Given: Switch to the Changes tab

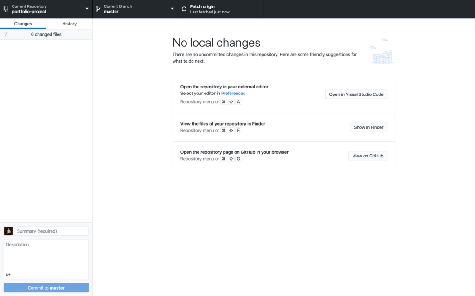Looking at the screenshot, I should pyautogui.click(x=23, y=24).
